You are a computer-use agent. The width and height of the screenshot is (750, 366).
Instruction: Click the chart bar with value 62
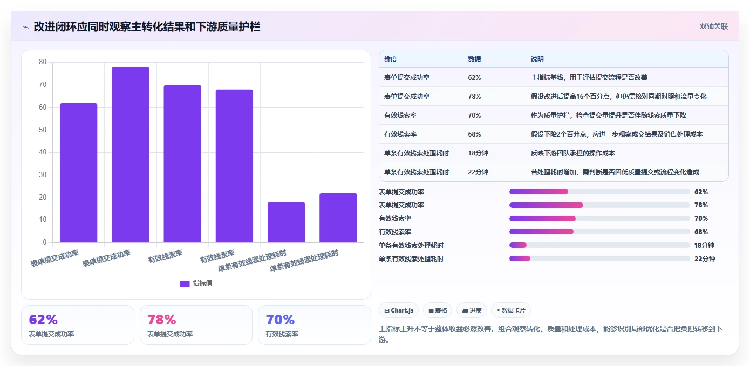click(x=79, y=173)
